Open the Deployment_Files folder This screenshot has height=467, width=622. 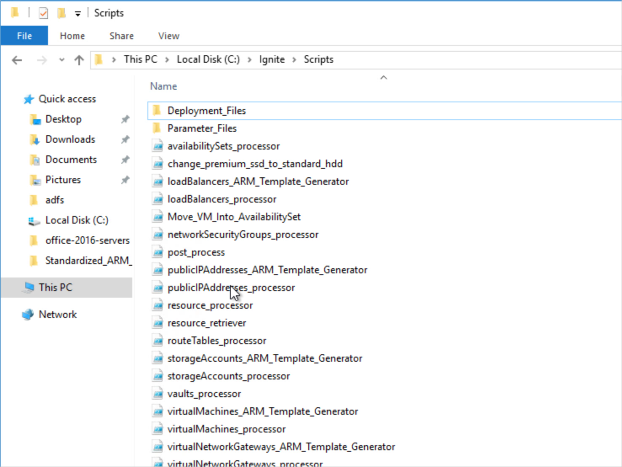(206, 110)
